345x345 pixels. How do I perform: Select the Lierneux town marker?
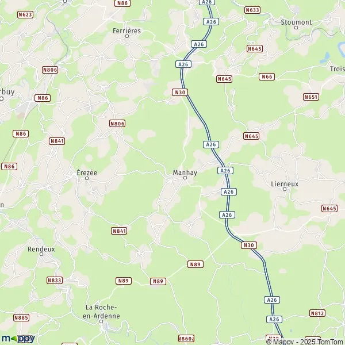coord(285,189)
